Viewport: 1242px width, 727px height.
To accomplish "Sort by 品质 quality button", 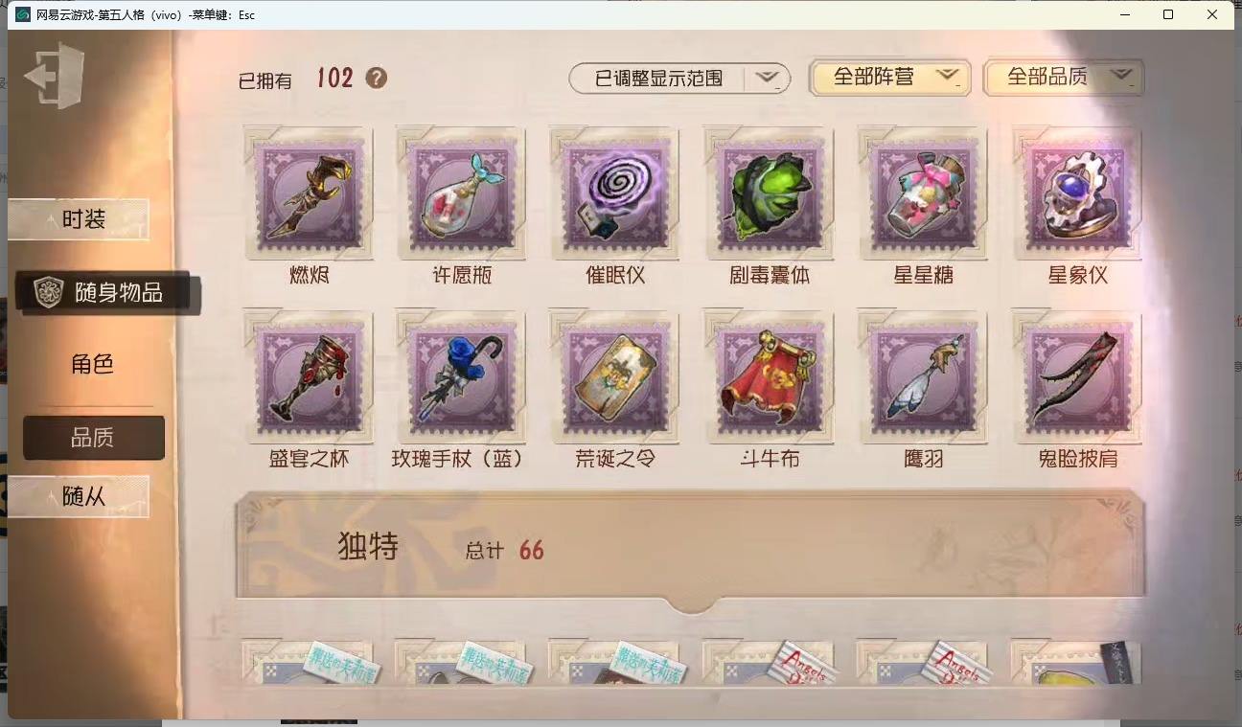I will tap(94, 438).
